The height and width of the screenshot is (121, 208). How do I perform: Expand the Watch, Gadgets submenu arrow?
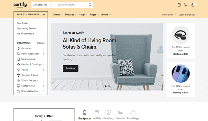[x=44, y=81]
